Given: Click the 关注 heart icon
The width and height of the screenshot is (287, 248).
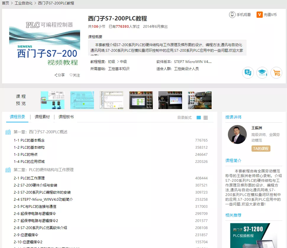Looking at the screenshot, I should [71, 75].
